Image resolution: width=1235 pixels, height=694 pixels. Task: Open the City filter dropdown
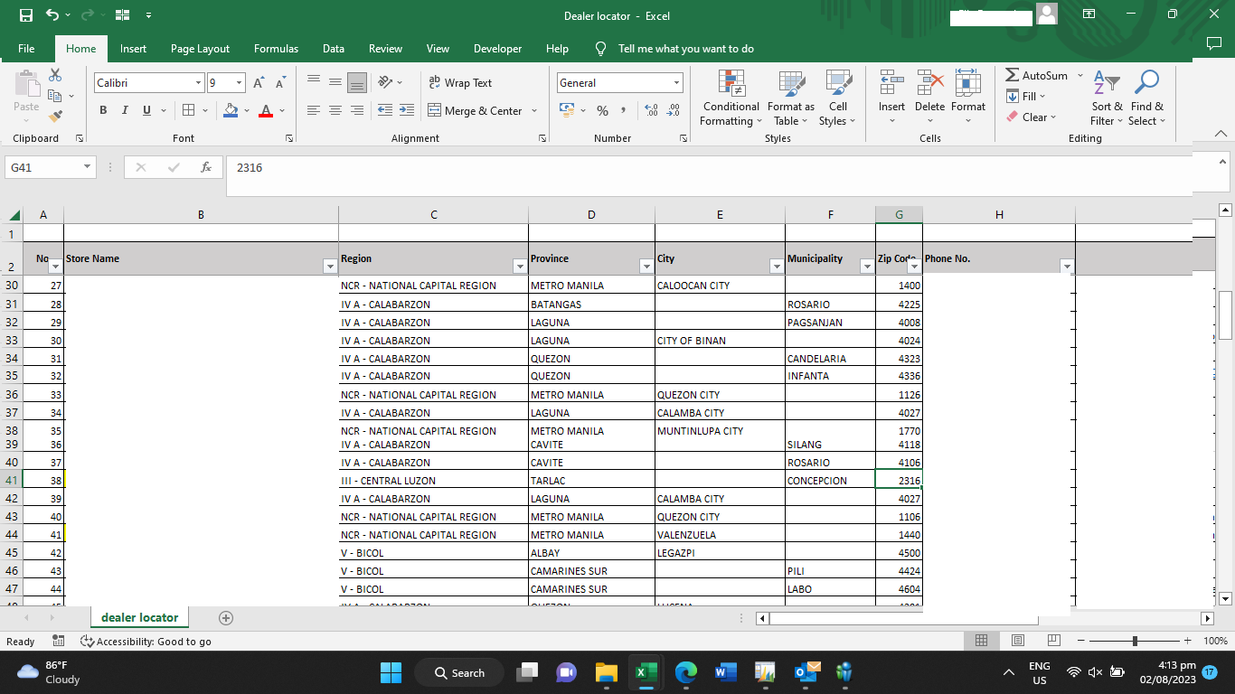click(x=777, y=267)
